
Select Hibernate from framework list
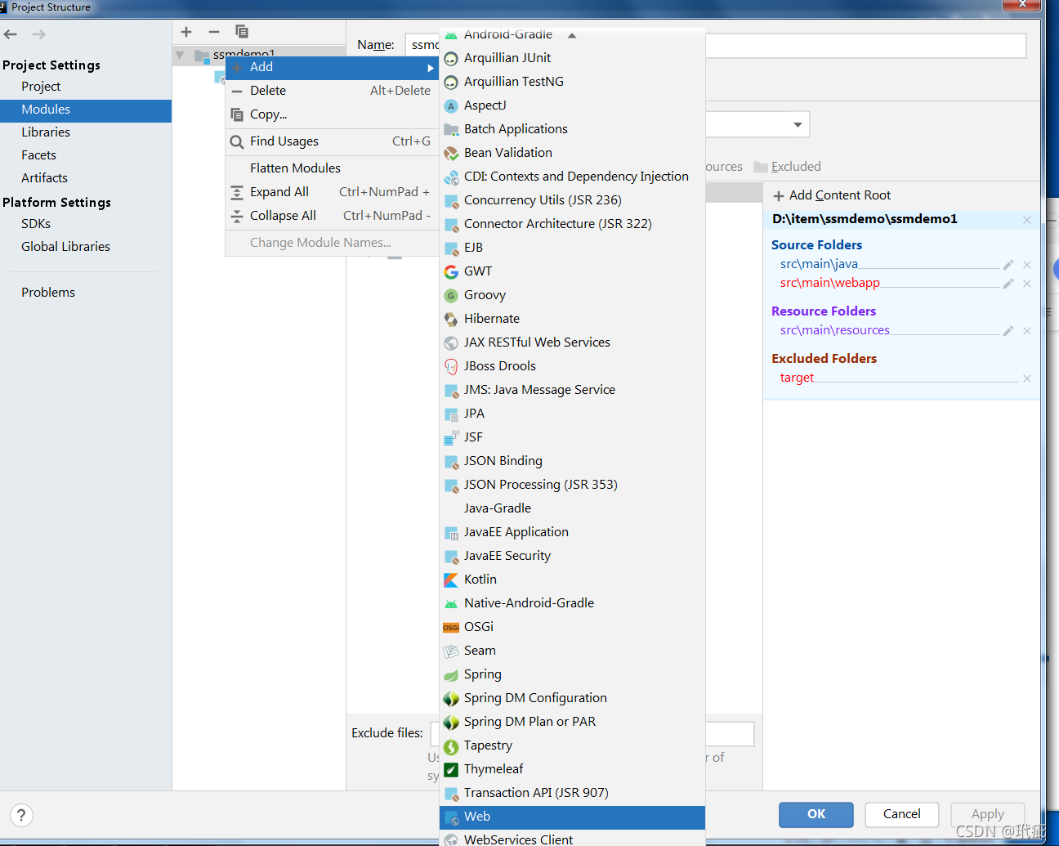pos(572,319)
